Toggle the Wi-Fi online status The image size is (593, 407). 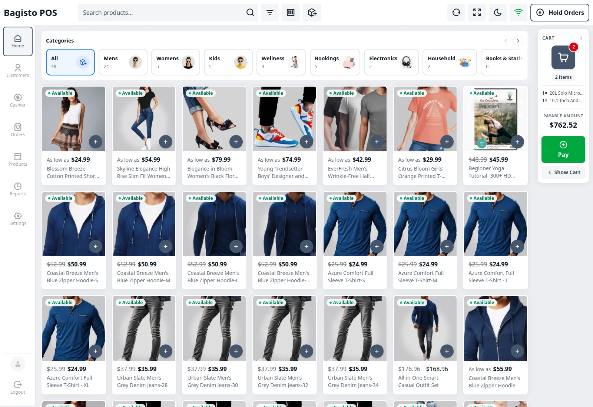point(519,13)
